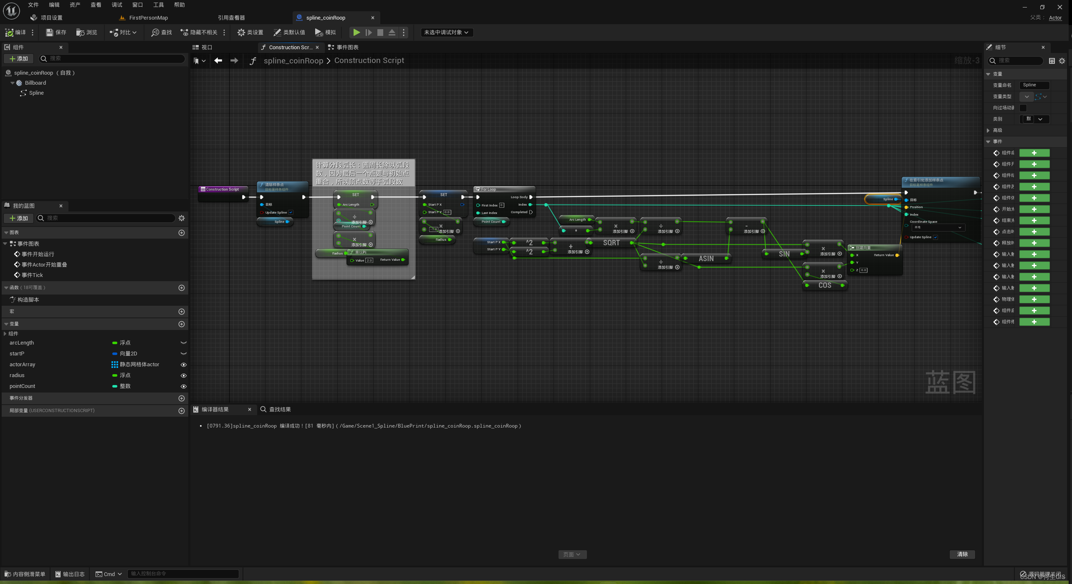
Task: Switch to FirstPersonMap tab
Action: [144, 18]
